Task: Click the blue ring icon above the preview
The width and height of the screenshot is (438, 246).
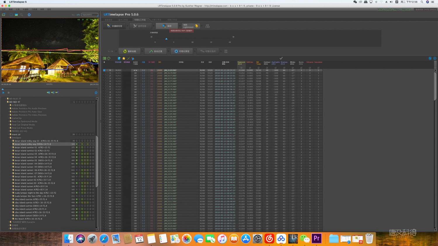Action: [x=29, y=15]
